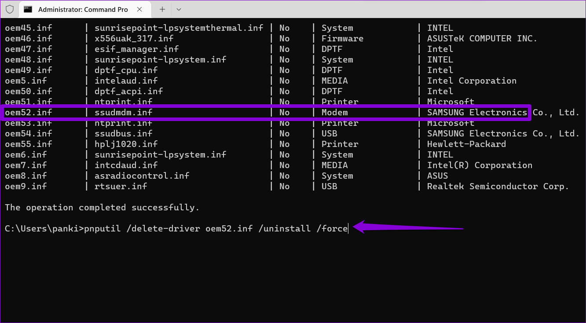Click the ASUS provider text

(x=437, y=176)
